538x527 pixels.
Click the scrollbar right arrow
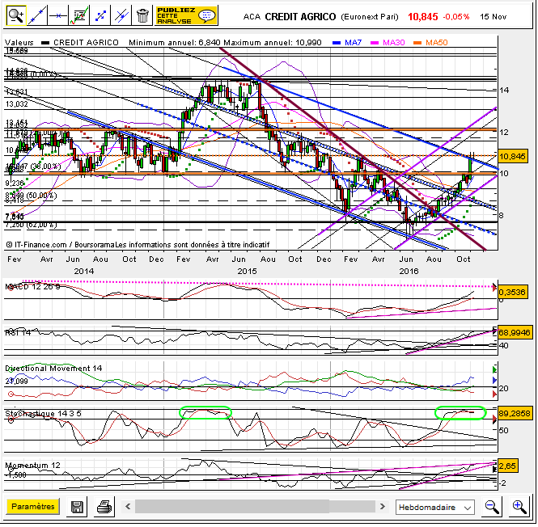(383, 507)
